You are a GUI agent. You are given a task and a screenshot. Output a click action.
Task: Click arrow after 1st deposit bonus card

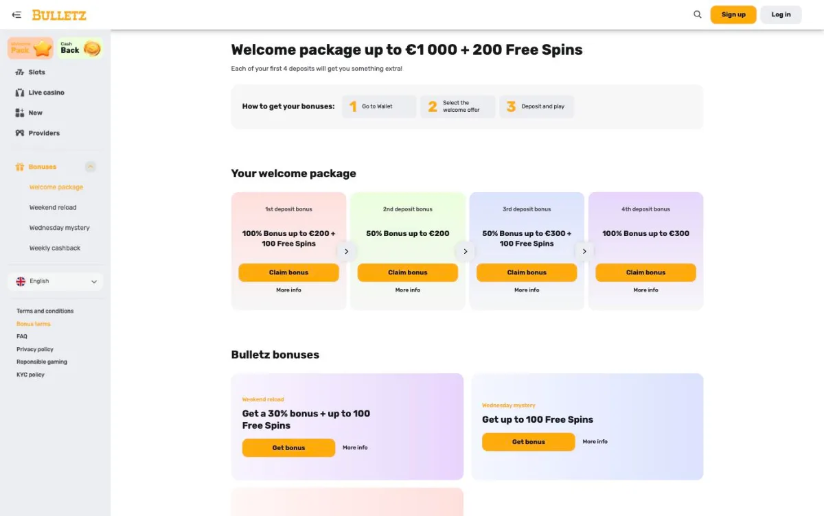[346, 251]
